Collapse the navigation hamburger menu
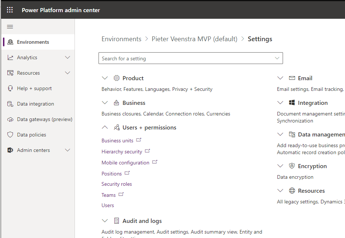This screenshot has width=345, height=238. pyautogui.click(x=10, y=27)
